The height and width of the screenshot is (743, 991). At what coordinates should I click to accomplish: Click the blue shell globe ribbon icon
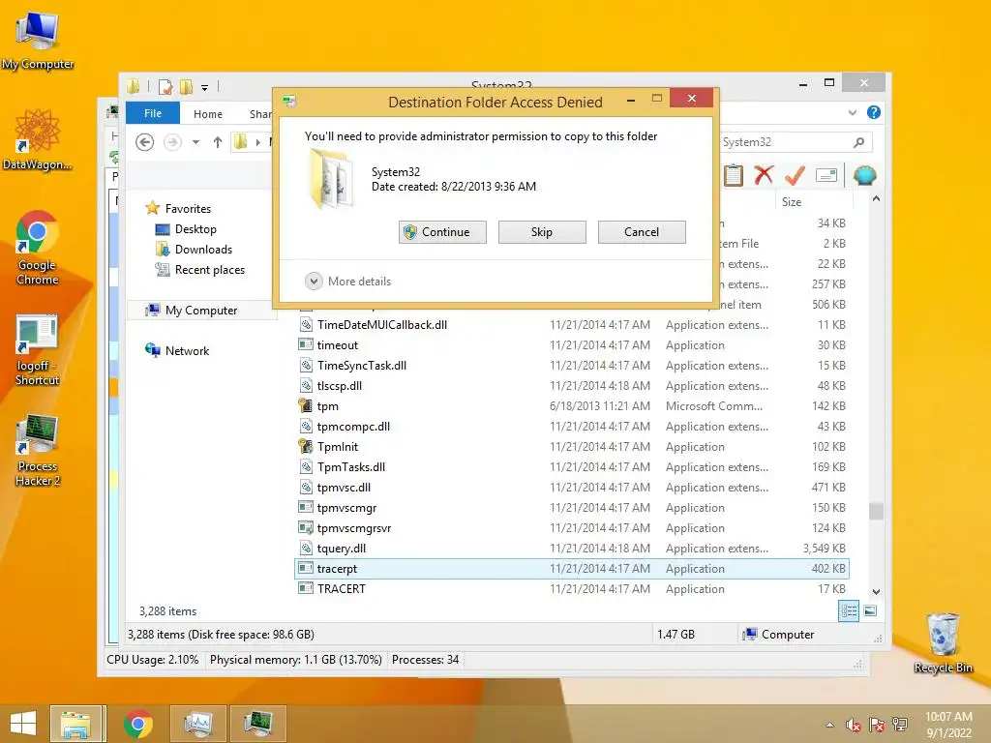(x=864, y=175)
